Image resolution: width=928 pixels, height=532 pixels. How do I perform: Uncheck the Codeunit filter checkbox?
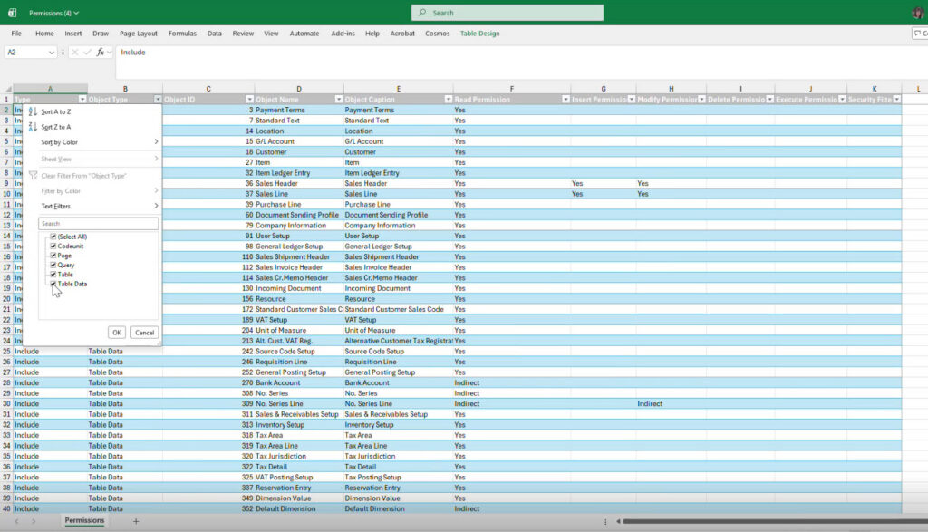[x=53, y=247]
